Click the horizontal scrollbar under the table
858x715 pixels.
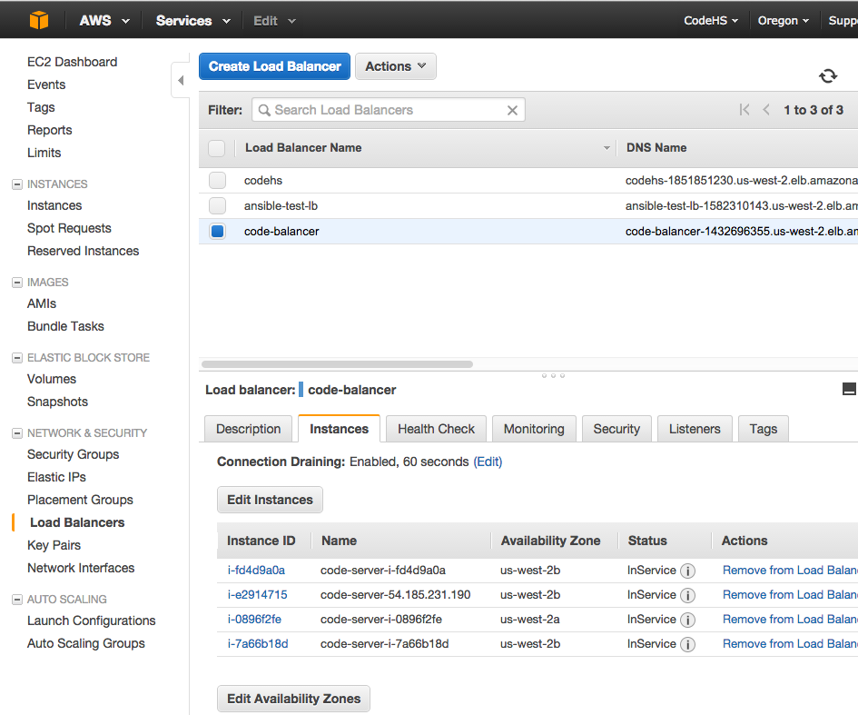(337, 364)
